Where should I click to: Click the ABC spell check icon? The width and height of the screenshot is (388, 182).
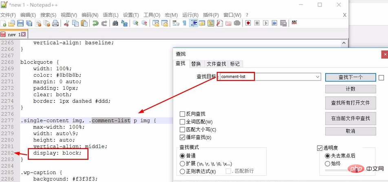coord(294,23)
